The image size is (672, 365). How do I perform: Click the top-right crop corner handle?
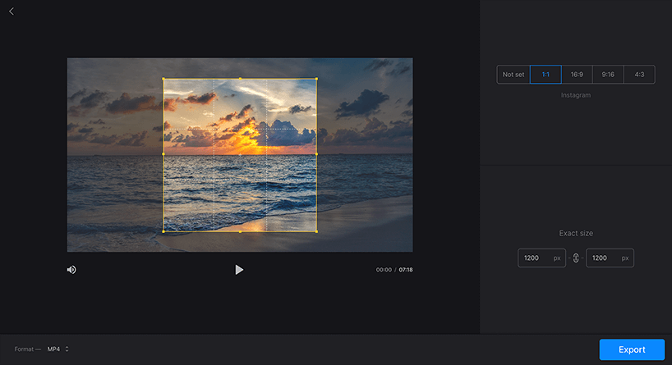pos(317,79)
